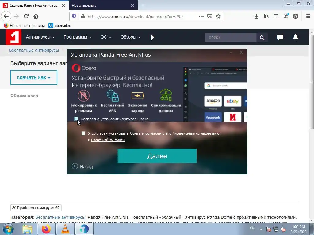Click the Бесплатный VPN globe icon
Viewport: 314px width, 235px height.
113,96
